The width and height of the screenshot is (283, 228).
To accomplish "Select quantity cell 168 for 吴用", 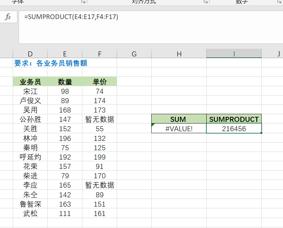I will (x=65, y=110).
